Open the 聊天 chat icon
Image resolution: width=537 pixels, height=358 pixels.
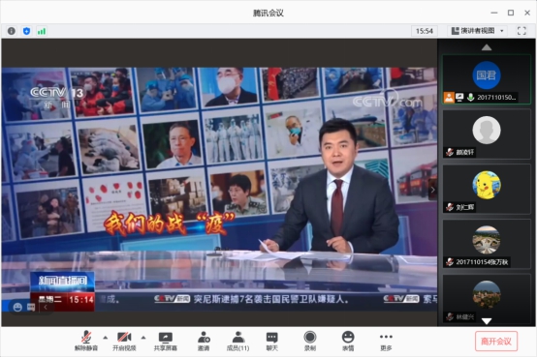coord(272,342)
